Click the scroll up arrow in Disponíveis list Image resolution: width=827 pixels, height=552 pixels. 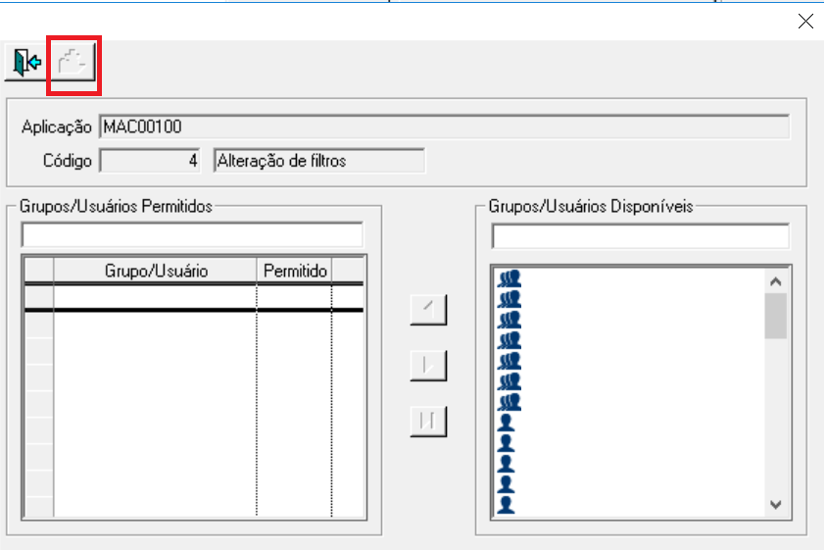click(x=775, y=281)
